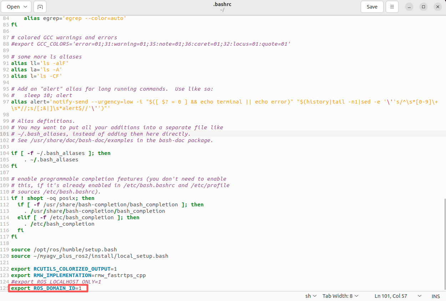
Task: Toggle the INS insert mode indicator
Action: coord(436,296)
